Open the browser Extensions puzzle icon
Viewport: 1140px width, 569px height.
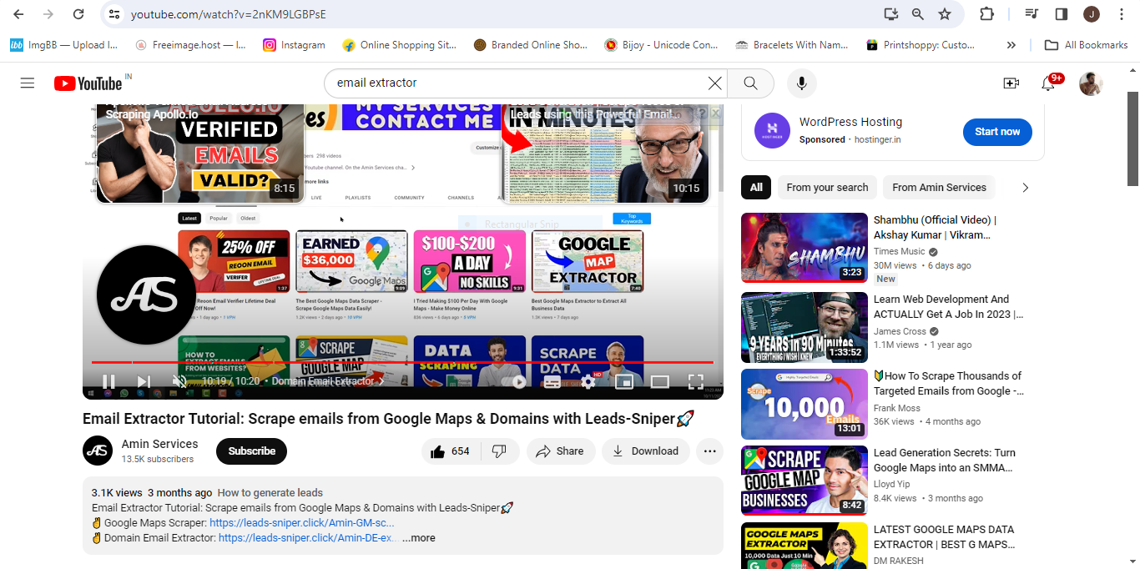click(x=986, y=14)
